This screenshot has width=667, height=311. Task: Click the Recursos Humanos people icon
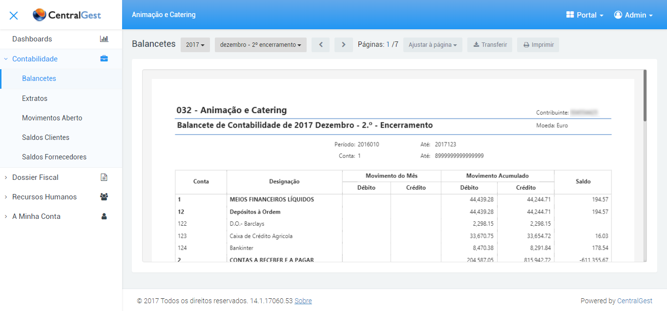[x=104, y=197]
